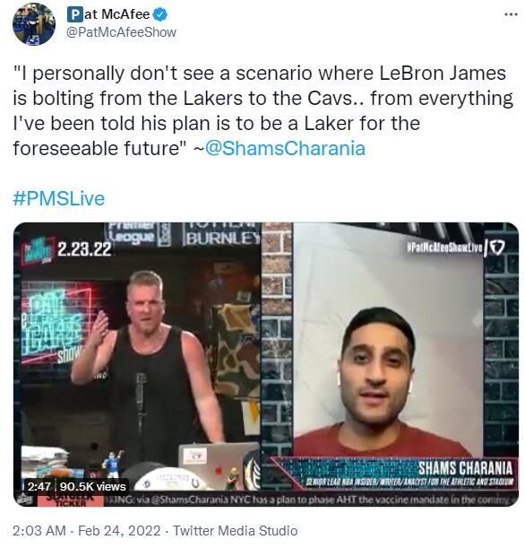Click the 2:47 video duration badge
The height and width of the screenshot is (548, 525).
tap(39, 486)
